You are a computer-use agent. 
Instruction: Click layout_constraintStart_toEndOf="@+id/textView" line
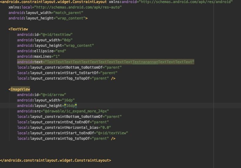click(73, 133)
